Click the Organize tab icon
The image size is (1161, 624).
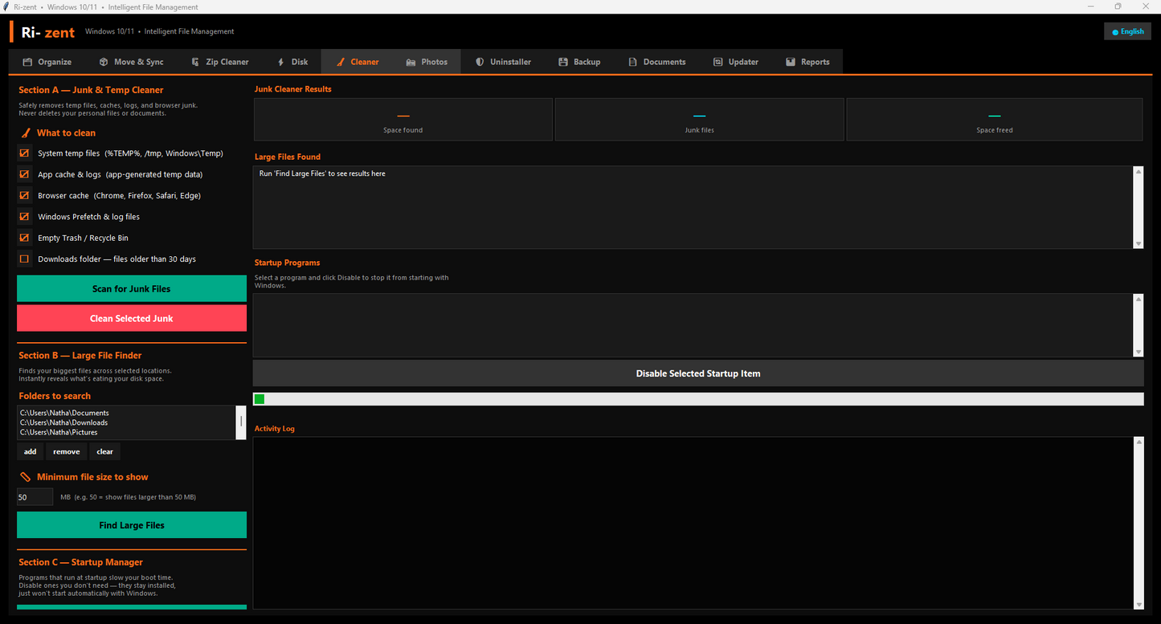27,62
